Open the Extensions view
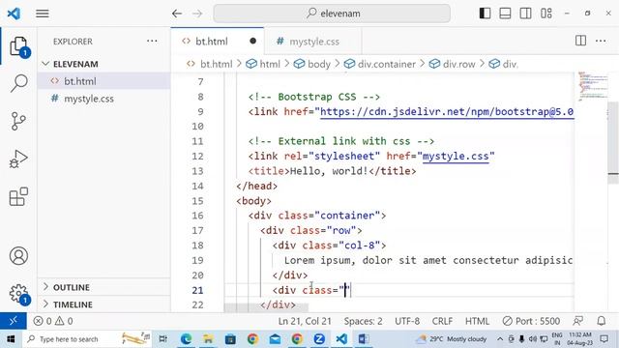 (18, 196)
